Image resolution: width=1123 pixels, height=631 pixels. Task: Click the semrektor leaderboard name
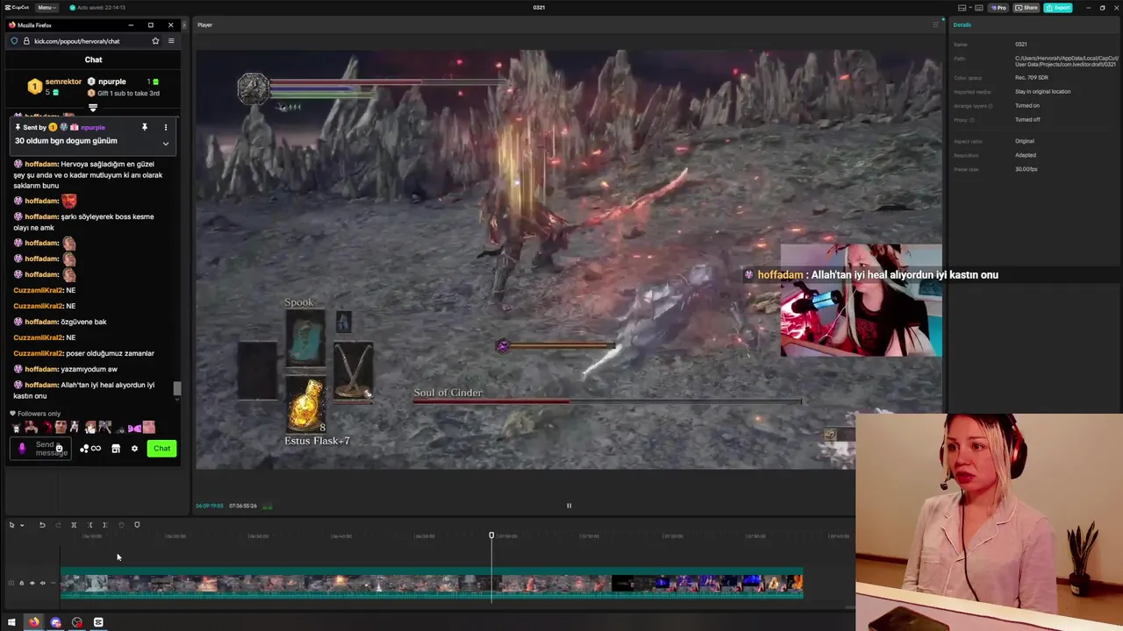click(63, 82)
